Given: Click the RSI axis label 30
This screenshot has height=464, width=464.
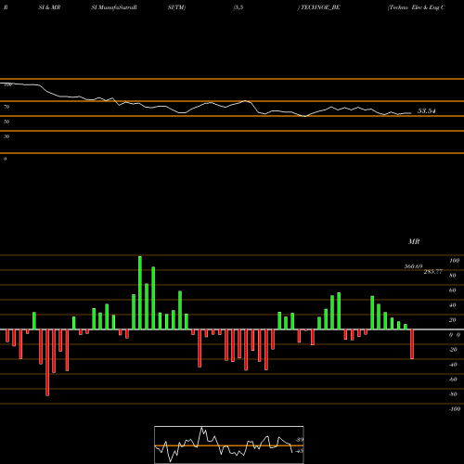Looking at the screenshot, I should point(6,136).
